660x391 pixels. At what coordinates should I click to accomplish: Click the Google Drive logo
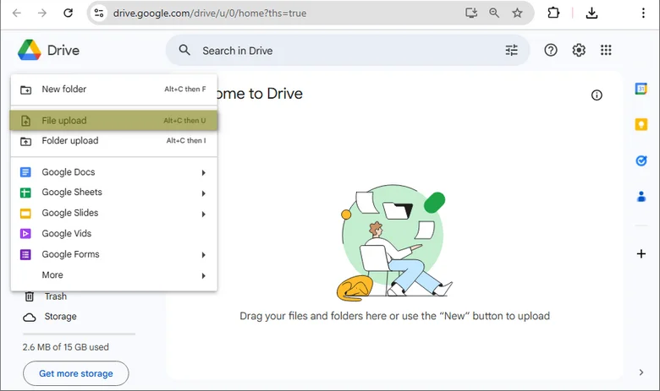30,50
